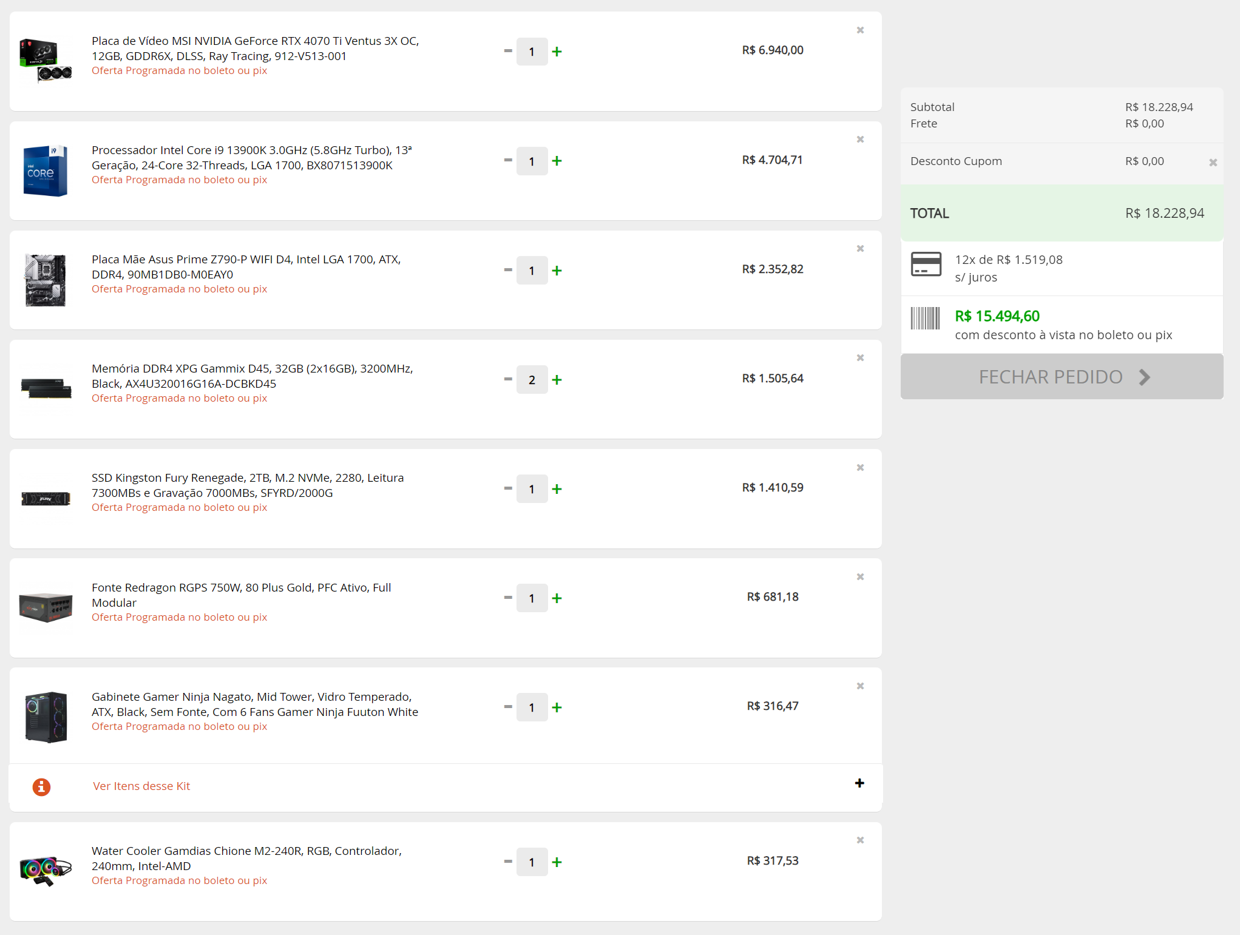The width and height of the screenshot is (1240, 935).
Task: Open Asus Prime Z790-P motherboard thumbnail
Action: (x=45, y=280)
